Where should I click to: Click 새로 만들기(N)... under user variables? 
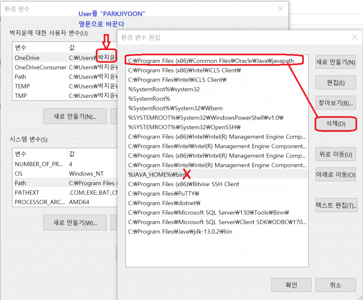pos(75,116)
